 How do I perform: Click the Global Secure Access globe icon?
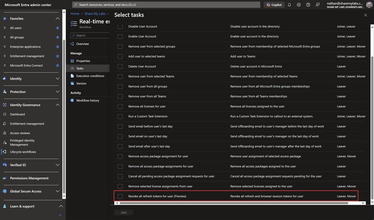4,191
